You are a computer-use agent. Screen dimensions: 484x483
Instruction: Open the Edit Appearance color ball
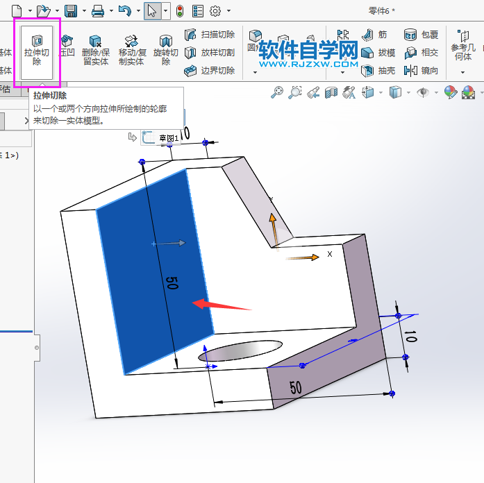tap(451, 92)
